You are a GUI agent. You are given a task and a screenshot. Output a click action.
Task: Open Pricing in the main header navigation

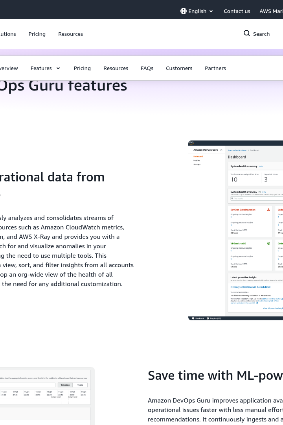pyautogui.click(x=37, y=34)
